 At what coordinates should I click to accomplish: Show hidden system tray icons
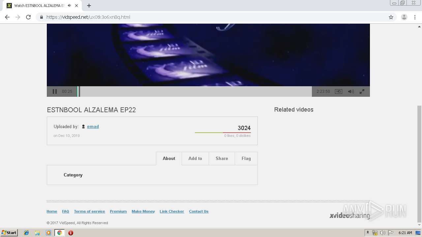point(368,233)
